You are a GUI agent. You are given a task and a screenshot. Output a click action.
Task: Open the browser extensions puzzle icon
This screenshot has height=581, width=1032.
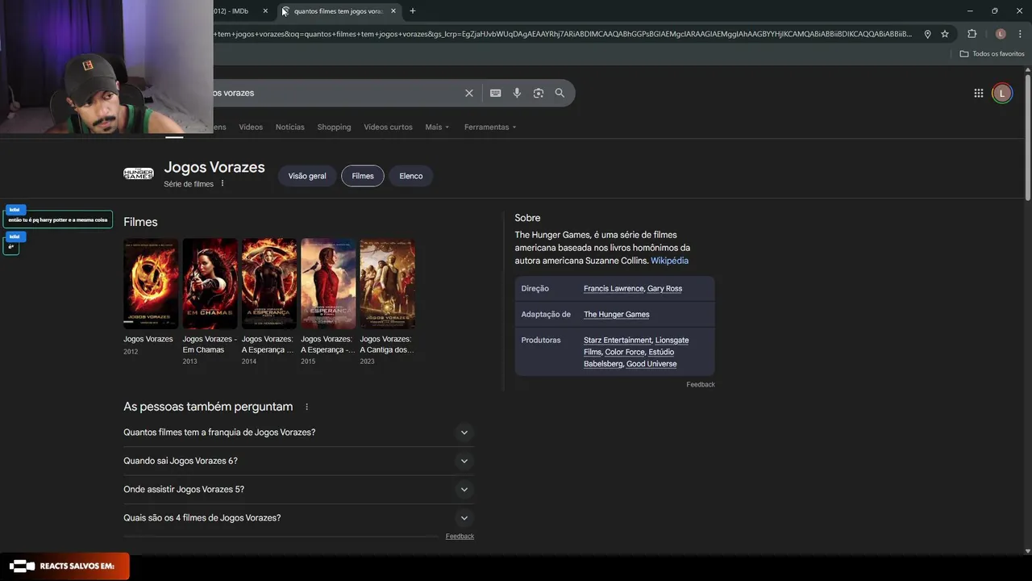pos(972,34)
